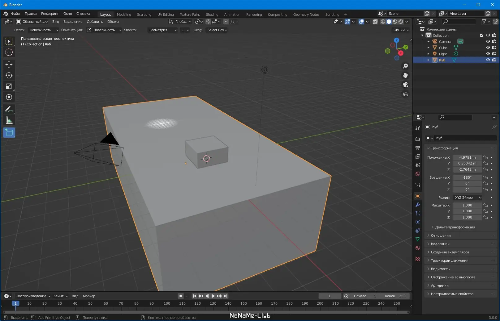Viewport: 500px width, 321px height.
Task: Open the Рендеринг menu
Action: pos(50,14)
